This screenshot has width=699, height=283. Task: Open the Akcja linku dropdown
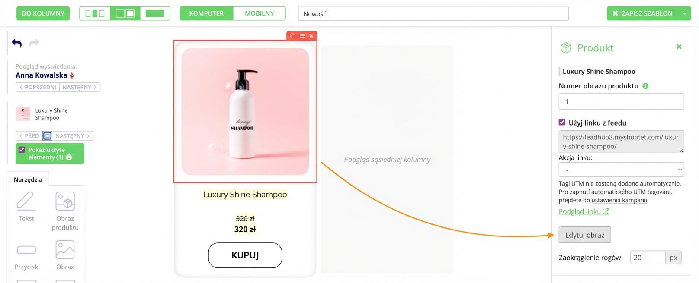click(x=621, y=170)
